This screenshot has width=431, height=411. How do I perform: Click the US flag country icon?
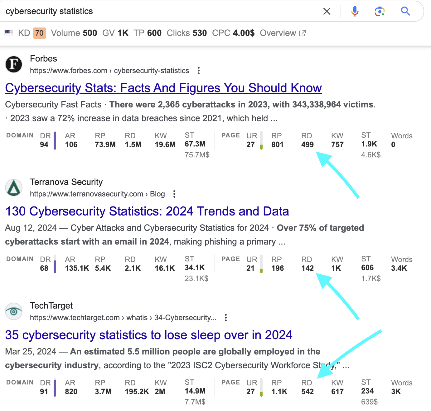[9, 33]
